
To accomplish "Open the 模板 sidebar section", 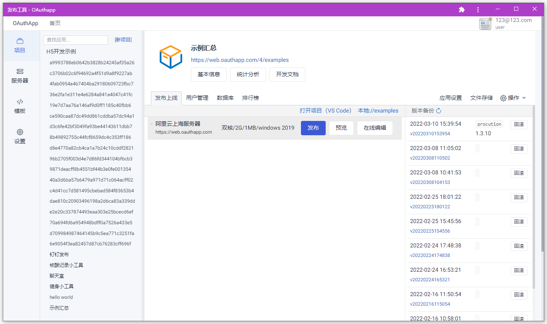I will [20, 106].
